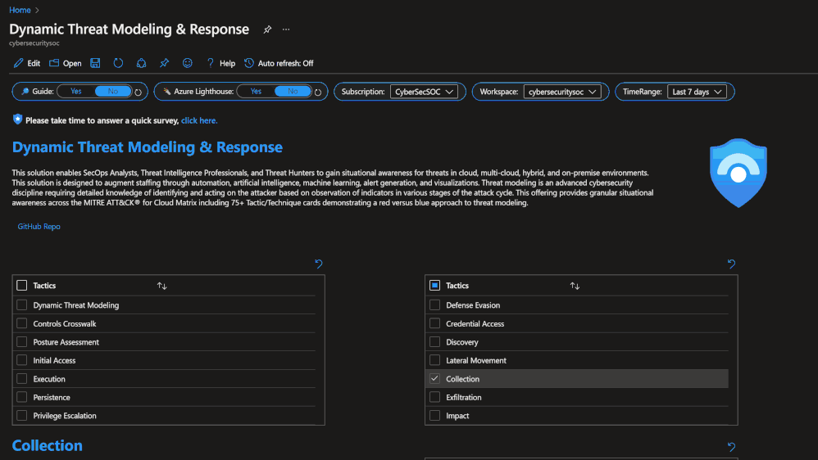Click the Exfiltration row label
Screen dimensions: 818x460
point(463,397)
